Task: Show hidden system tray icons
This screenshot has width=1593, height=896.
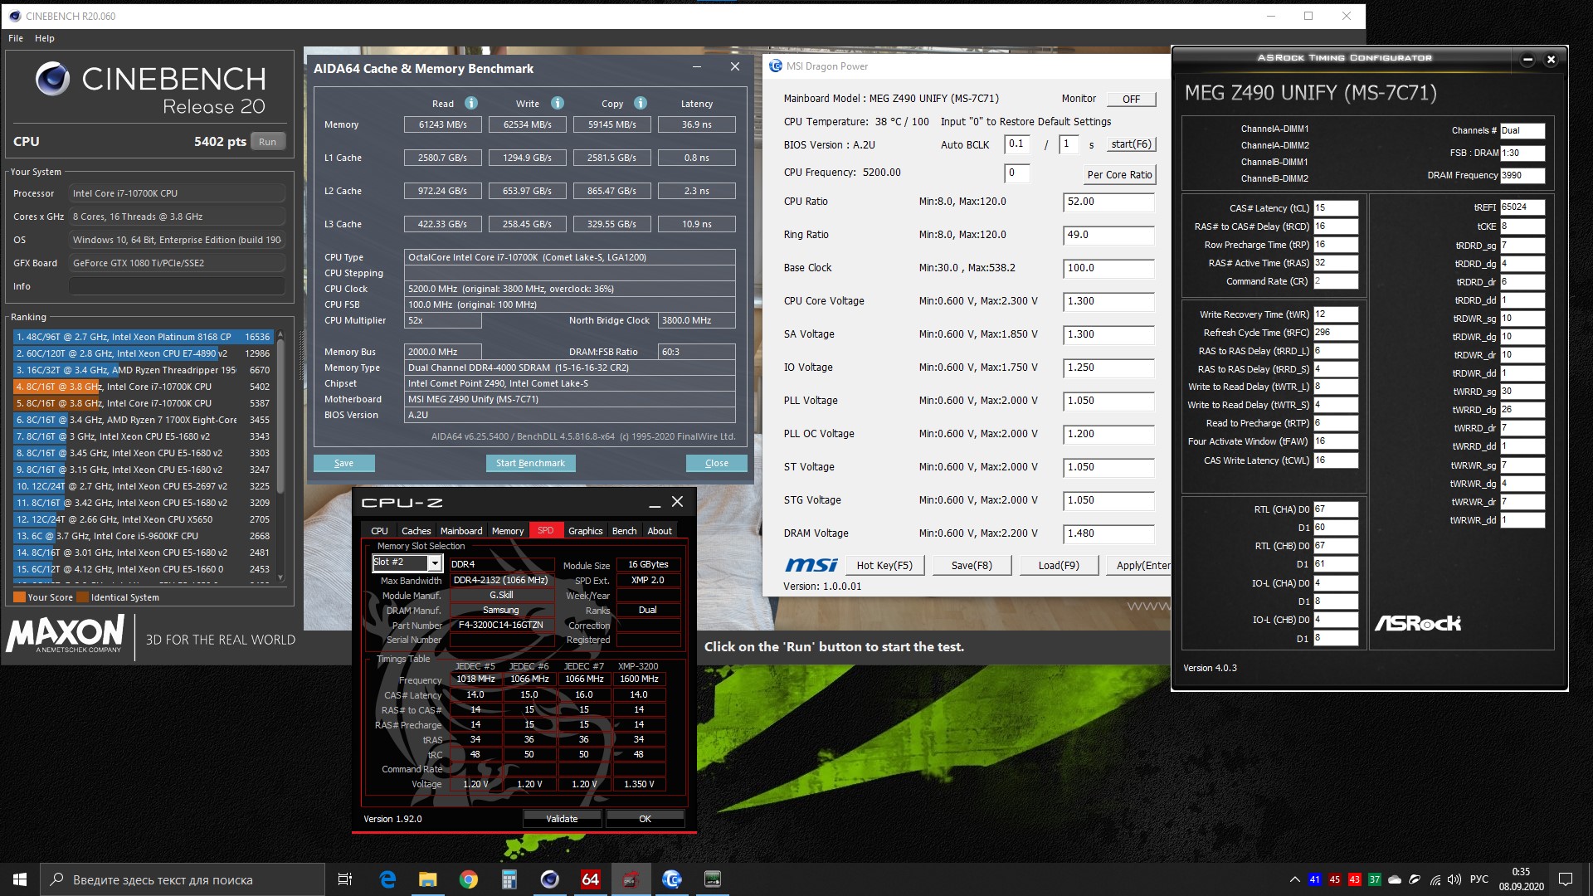Action: [1294, 879]
